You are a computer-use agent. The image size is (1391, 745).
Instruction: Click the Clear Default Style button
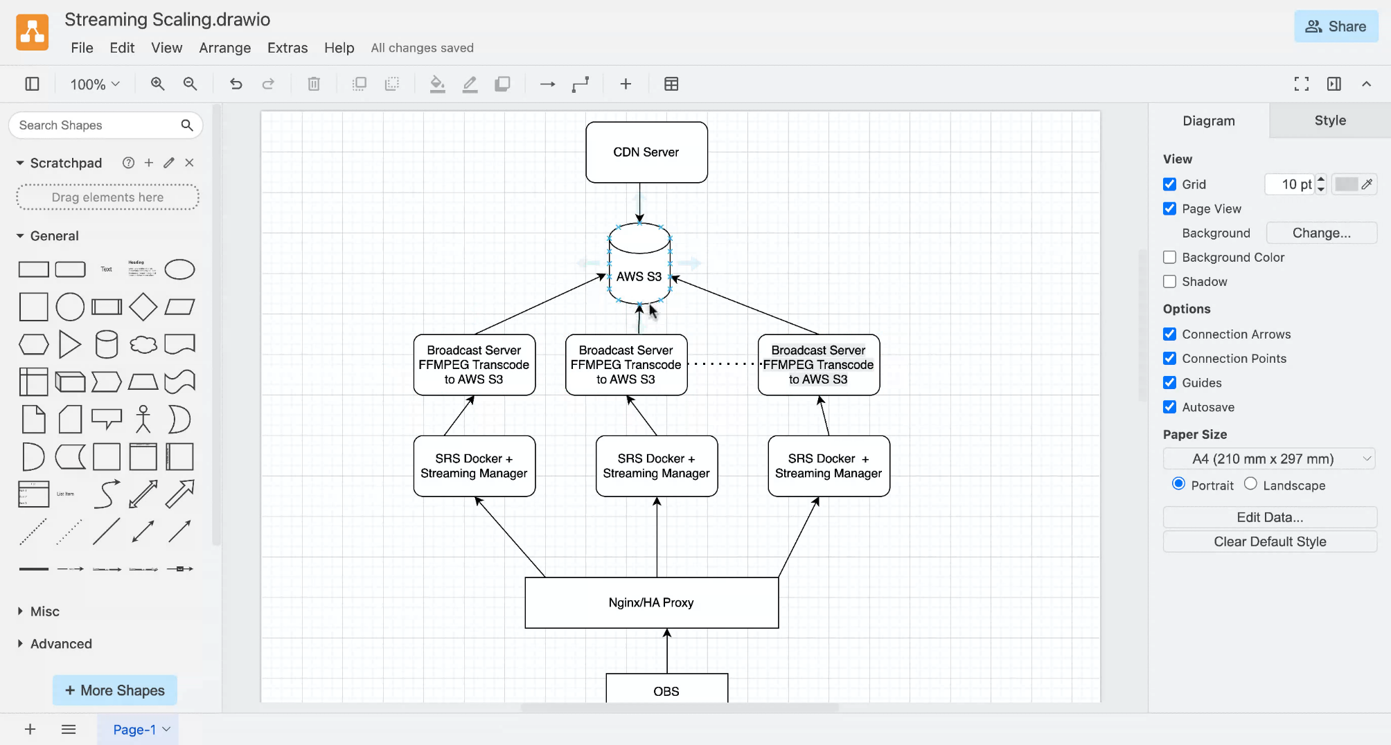coord(1270,541)
